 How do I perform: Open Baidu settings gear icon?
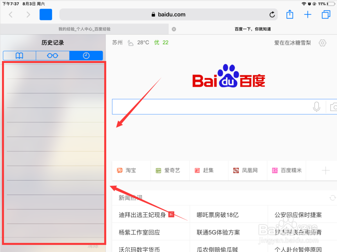[x=323, y=43]
